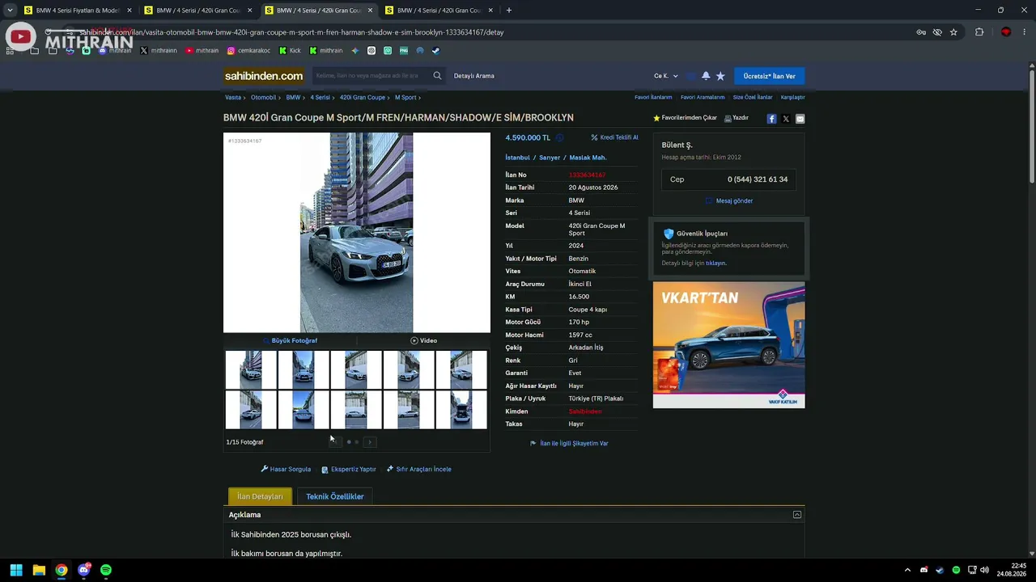
Task: Switch to last BMW 420i browser tab
Action: pos(439,11)
